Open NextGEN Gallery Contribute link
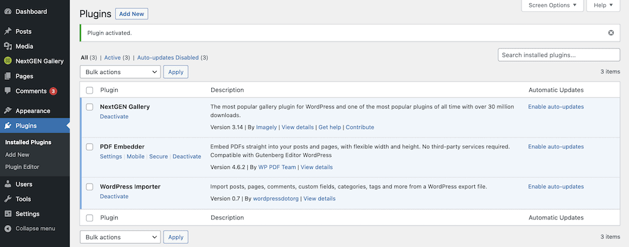This screenshot has height=247, width=629. click(x=360, y=127)
